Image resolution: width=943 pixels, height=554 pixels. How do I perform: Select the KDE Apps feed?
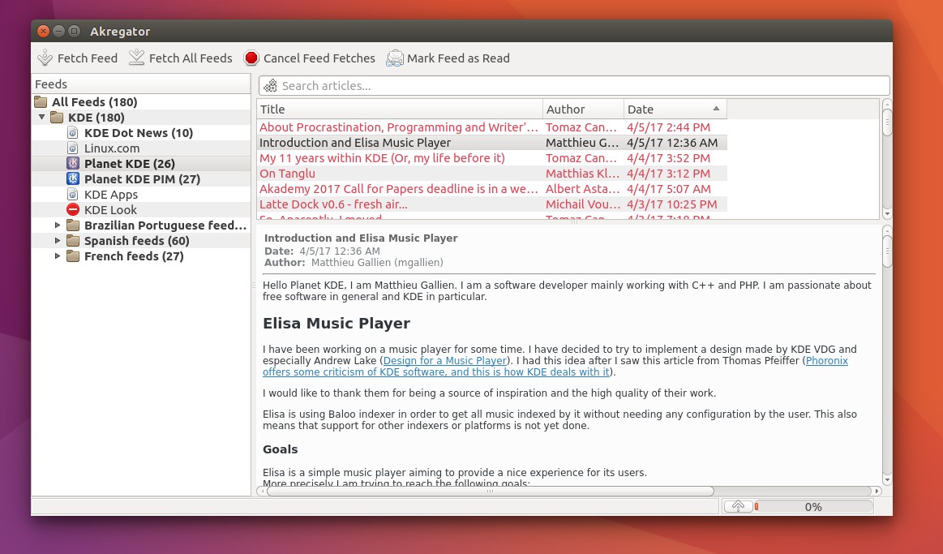coord(110,195)
